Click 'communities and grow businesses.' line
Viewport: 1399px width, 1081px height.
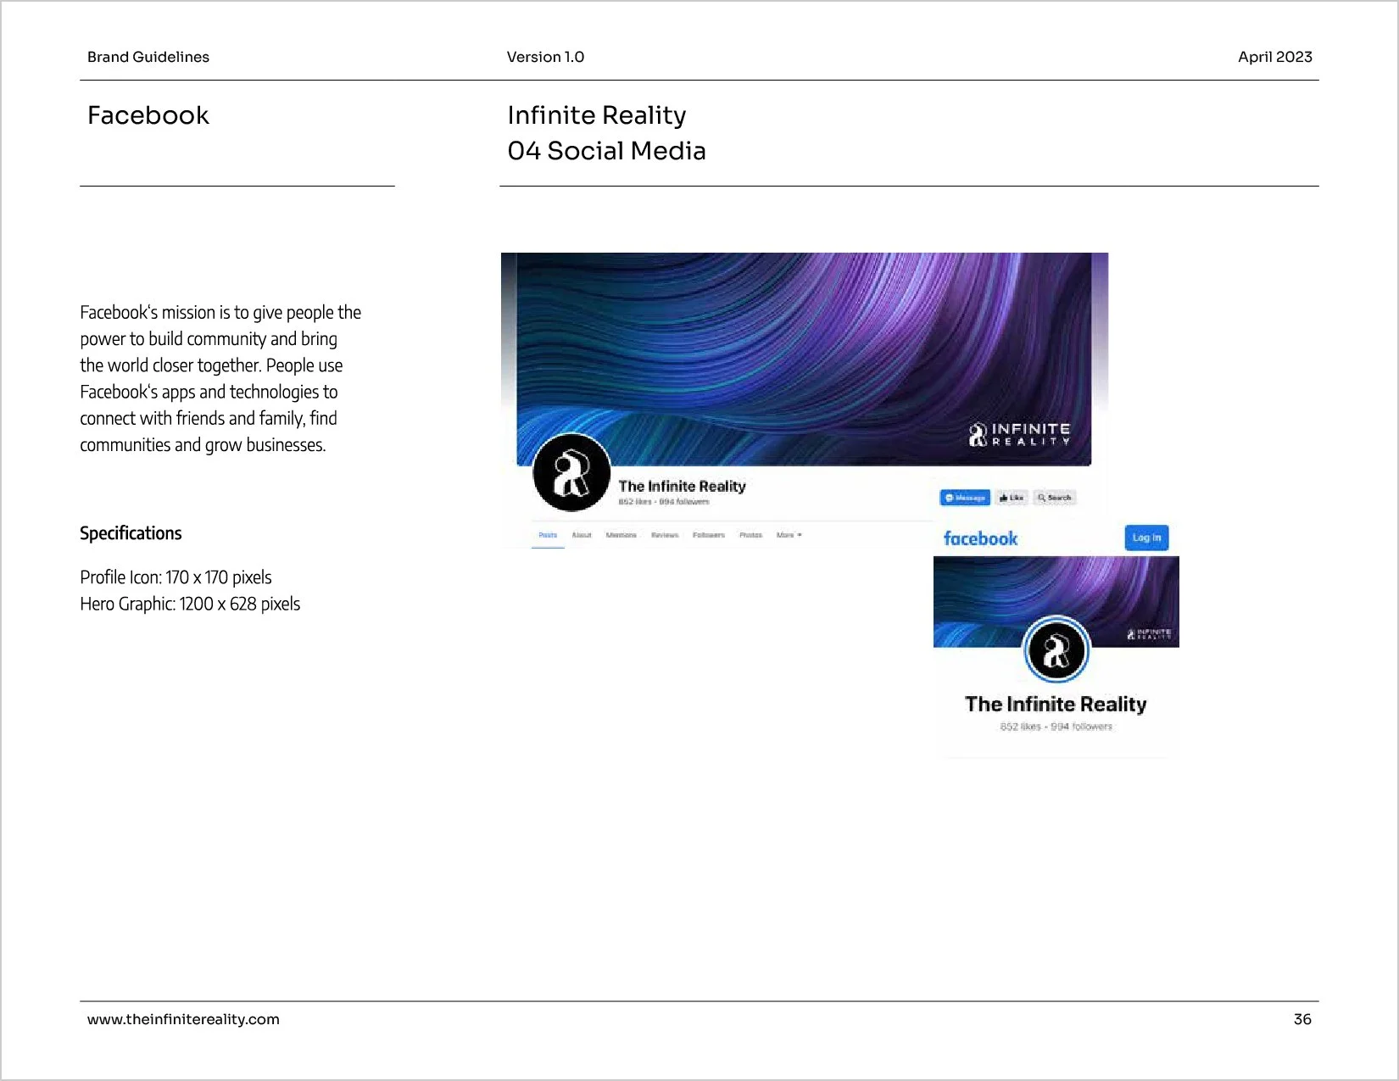pyautogui.click(x=203, y=445)
